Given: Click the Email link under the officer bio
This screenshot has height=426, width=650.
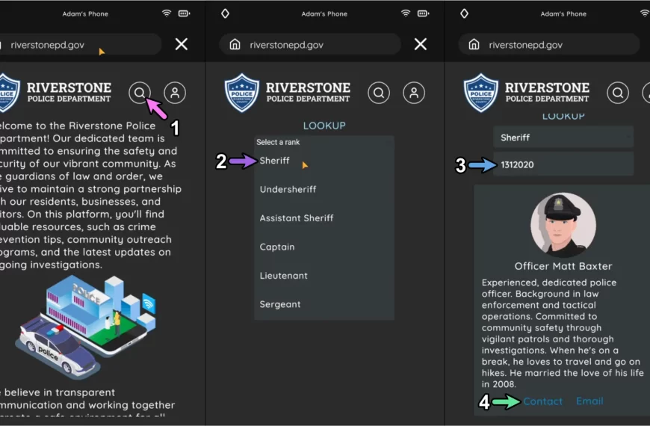Looking at the screenshot, I should [589, 401].
